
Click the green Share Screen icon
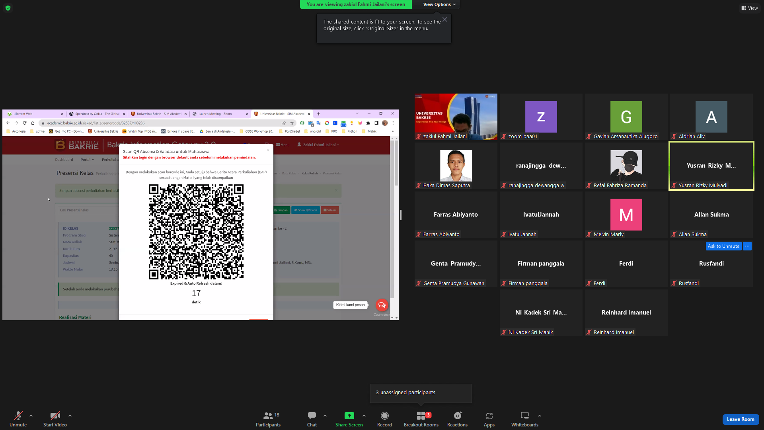point(349,416)
